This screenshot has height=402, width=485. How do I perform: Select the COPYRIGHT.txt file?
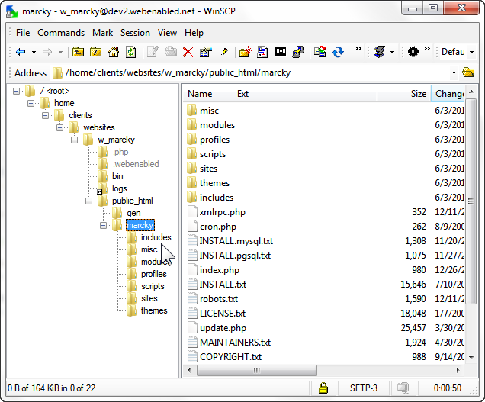(x=230, y=357)
